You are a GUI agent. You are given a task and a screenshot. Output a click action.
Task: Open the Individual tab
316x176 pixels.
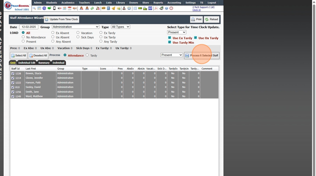click(58, 63)
